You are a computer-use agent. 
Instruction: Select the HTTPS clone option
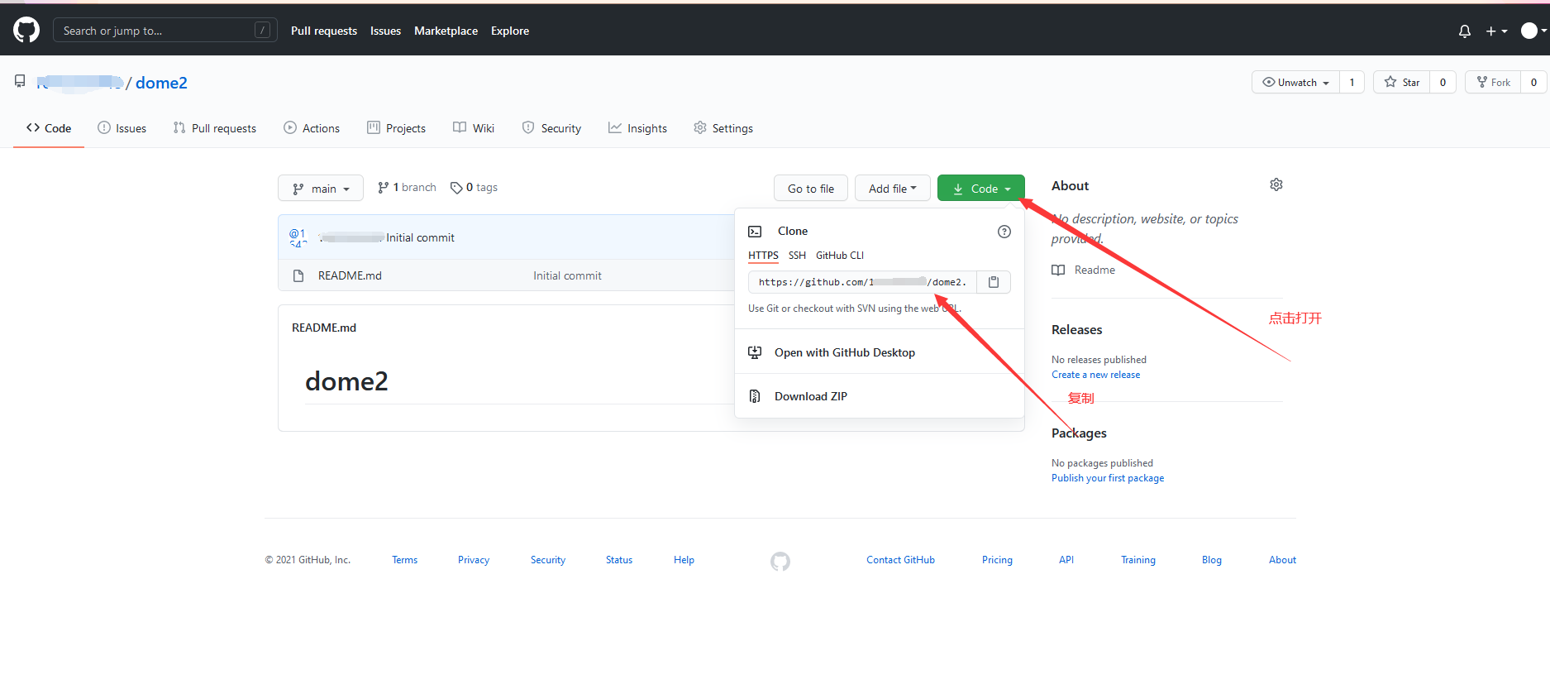point(763,256)
